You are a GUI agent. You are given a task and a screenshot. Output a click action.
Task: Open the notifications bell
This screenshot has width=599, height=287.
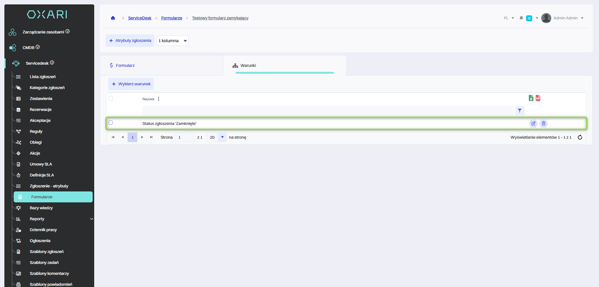(521, 18)
